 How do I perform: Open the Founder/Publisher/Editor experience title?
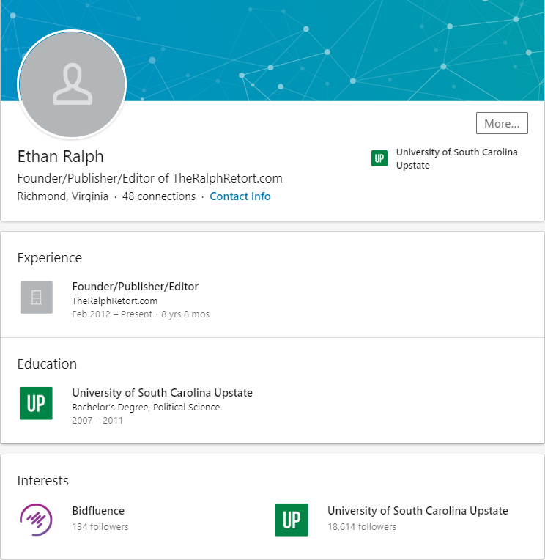point(136,287)
